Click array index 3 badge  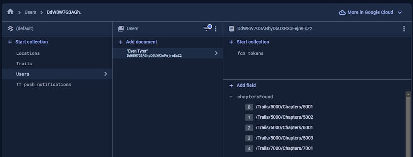click(249, 138)
